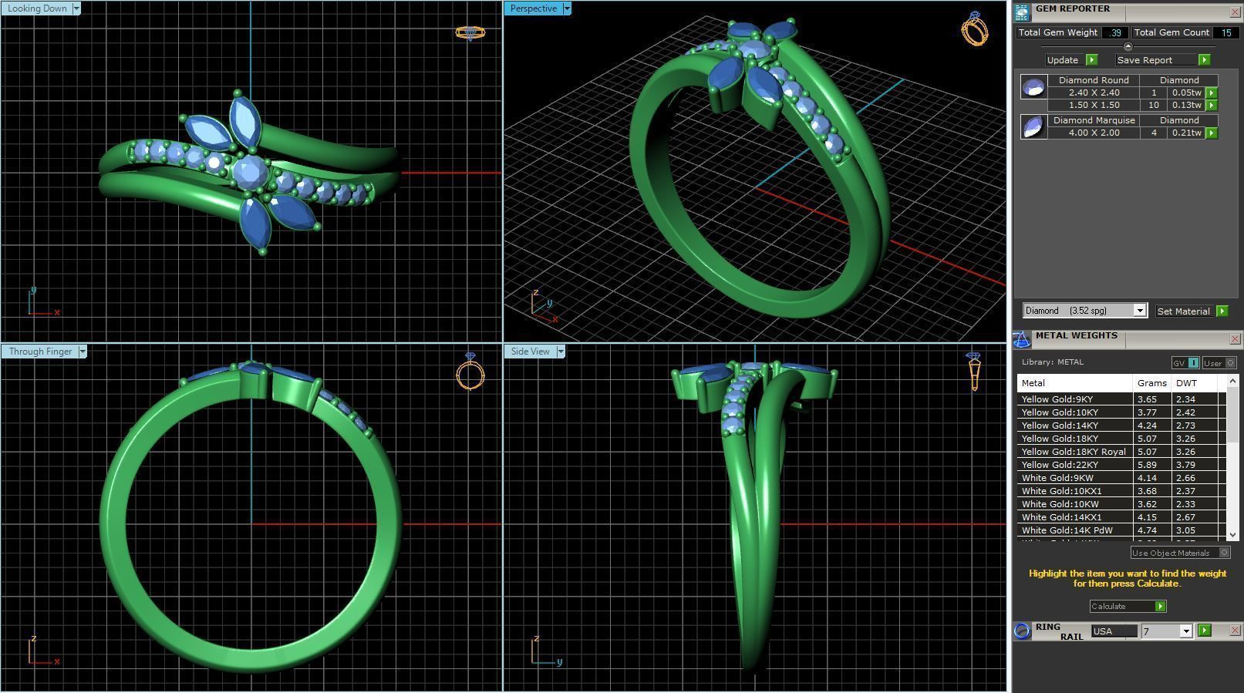The height and width of the screenshot is (693, 1244).
Task: Click the 4.00 X 2.00 marquise size cell
Action: [x=1094, y=133]
